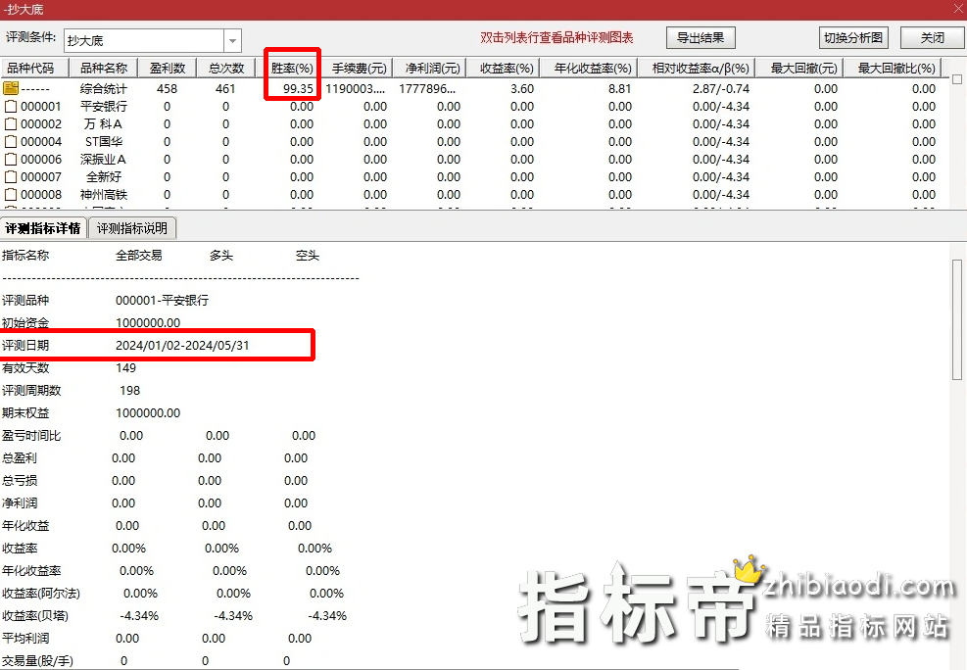
Task: Click the 8.81 annualized return cell
Action: point(620,89)
